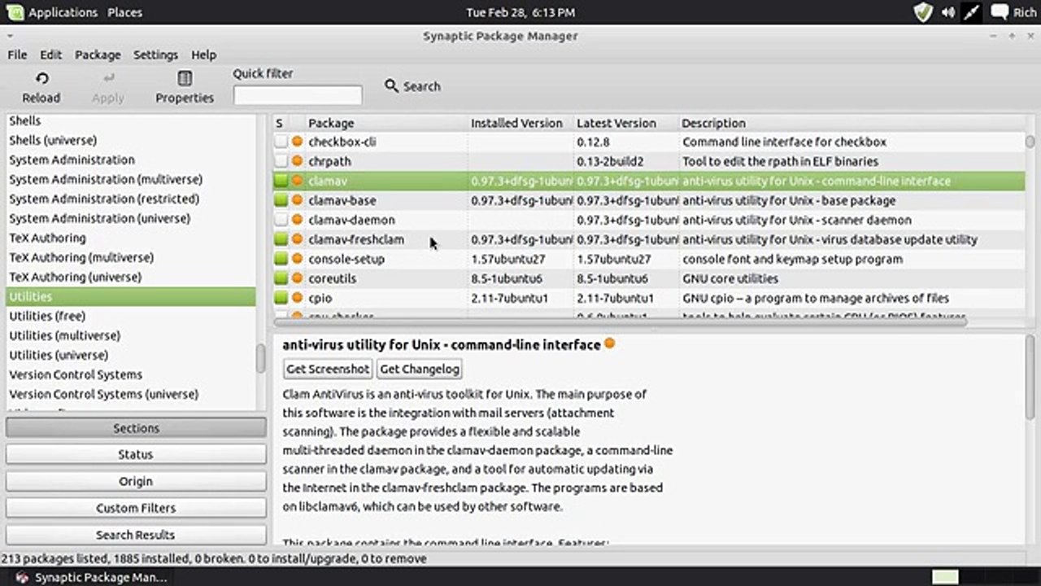
Task: Open the package Properties toolbar icon
Action: tap(185, 78)
